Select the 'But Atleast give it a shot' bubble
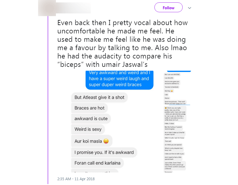Image resolution: width=238 pixels, height=185 pixels. [x=99, y=97]
